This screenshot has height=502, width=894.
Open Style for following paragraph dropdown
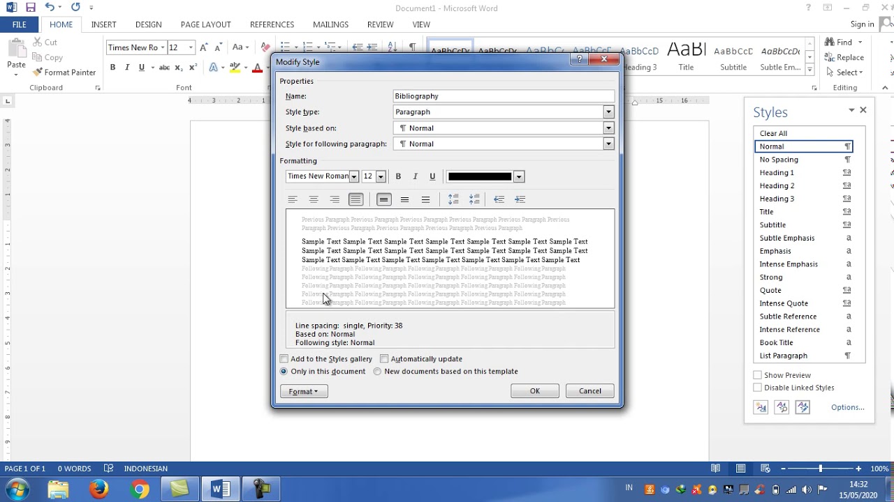(x=608, y=144)
